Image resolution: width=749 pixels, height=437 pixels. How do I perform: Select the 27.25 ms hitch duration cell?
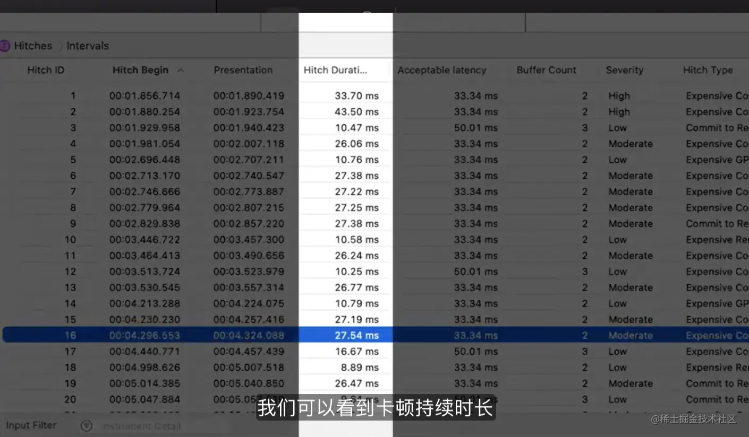point(356,207)
